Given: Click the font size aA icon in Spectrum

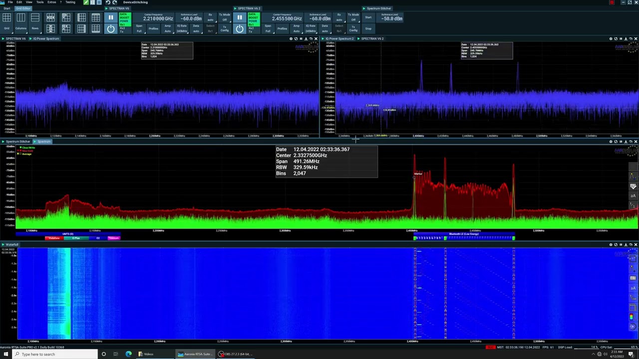Looking at the screenshot, I should [633, 195].
